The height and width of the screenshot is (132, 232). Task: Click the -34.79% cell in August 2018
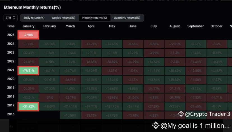[x=175, y=98]
